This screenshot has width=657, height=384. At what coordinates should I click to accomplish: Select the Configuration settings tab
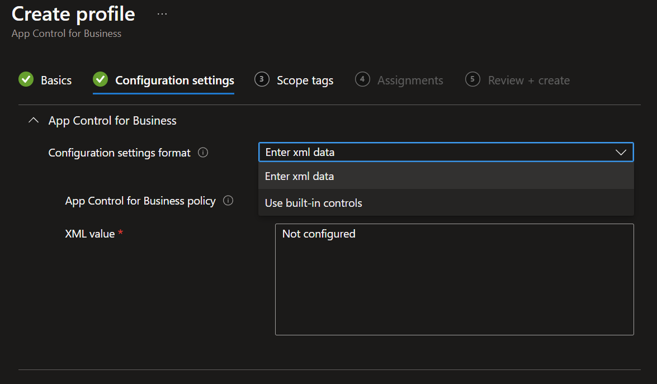point(174,80)
